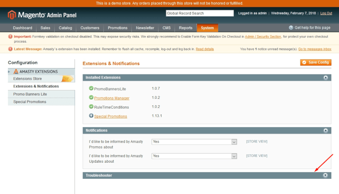Screen dimensions: 339x194
Task: Select Promo Banners Lite in the sidebar
Action: point(30,94)
